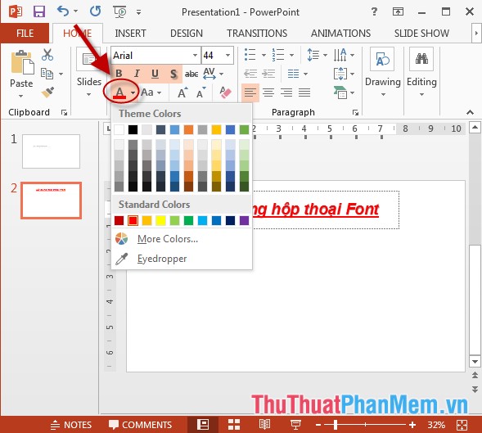Open the Arial font name dropdown
Viewport: 482px width, 433px height.
(195, 56)
